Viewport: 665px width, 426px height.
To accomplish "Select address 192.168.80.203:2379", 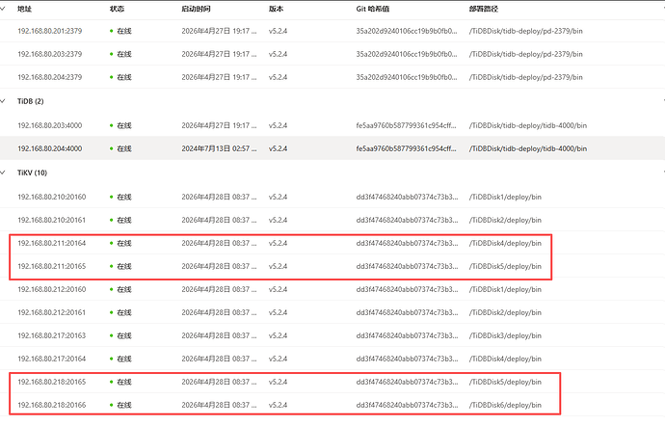I will (x=49, y=54).
